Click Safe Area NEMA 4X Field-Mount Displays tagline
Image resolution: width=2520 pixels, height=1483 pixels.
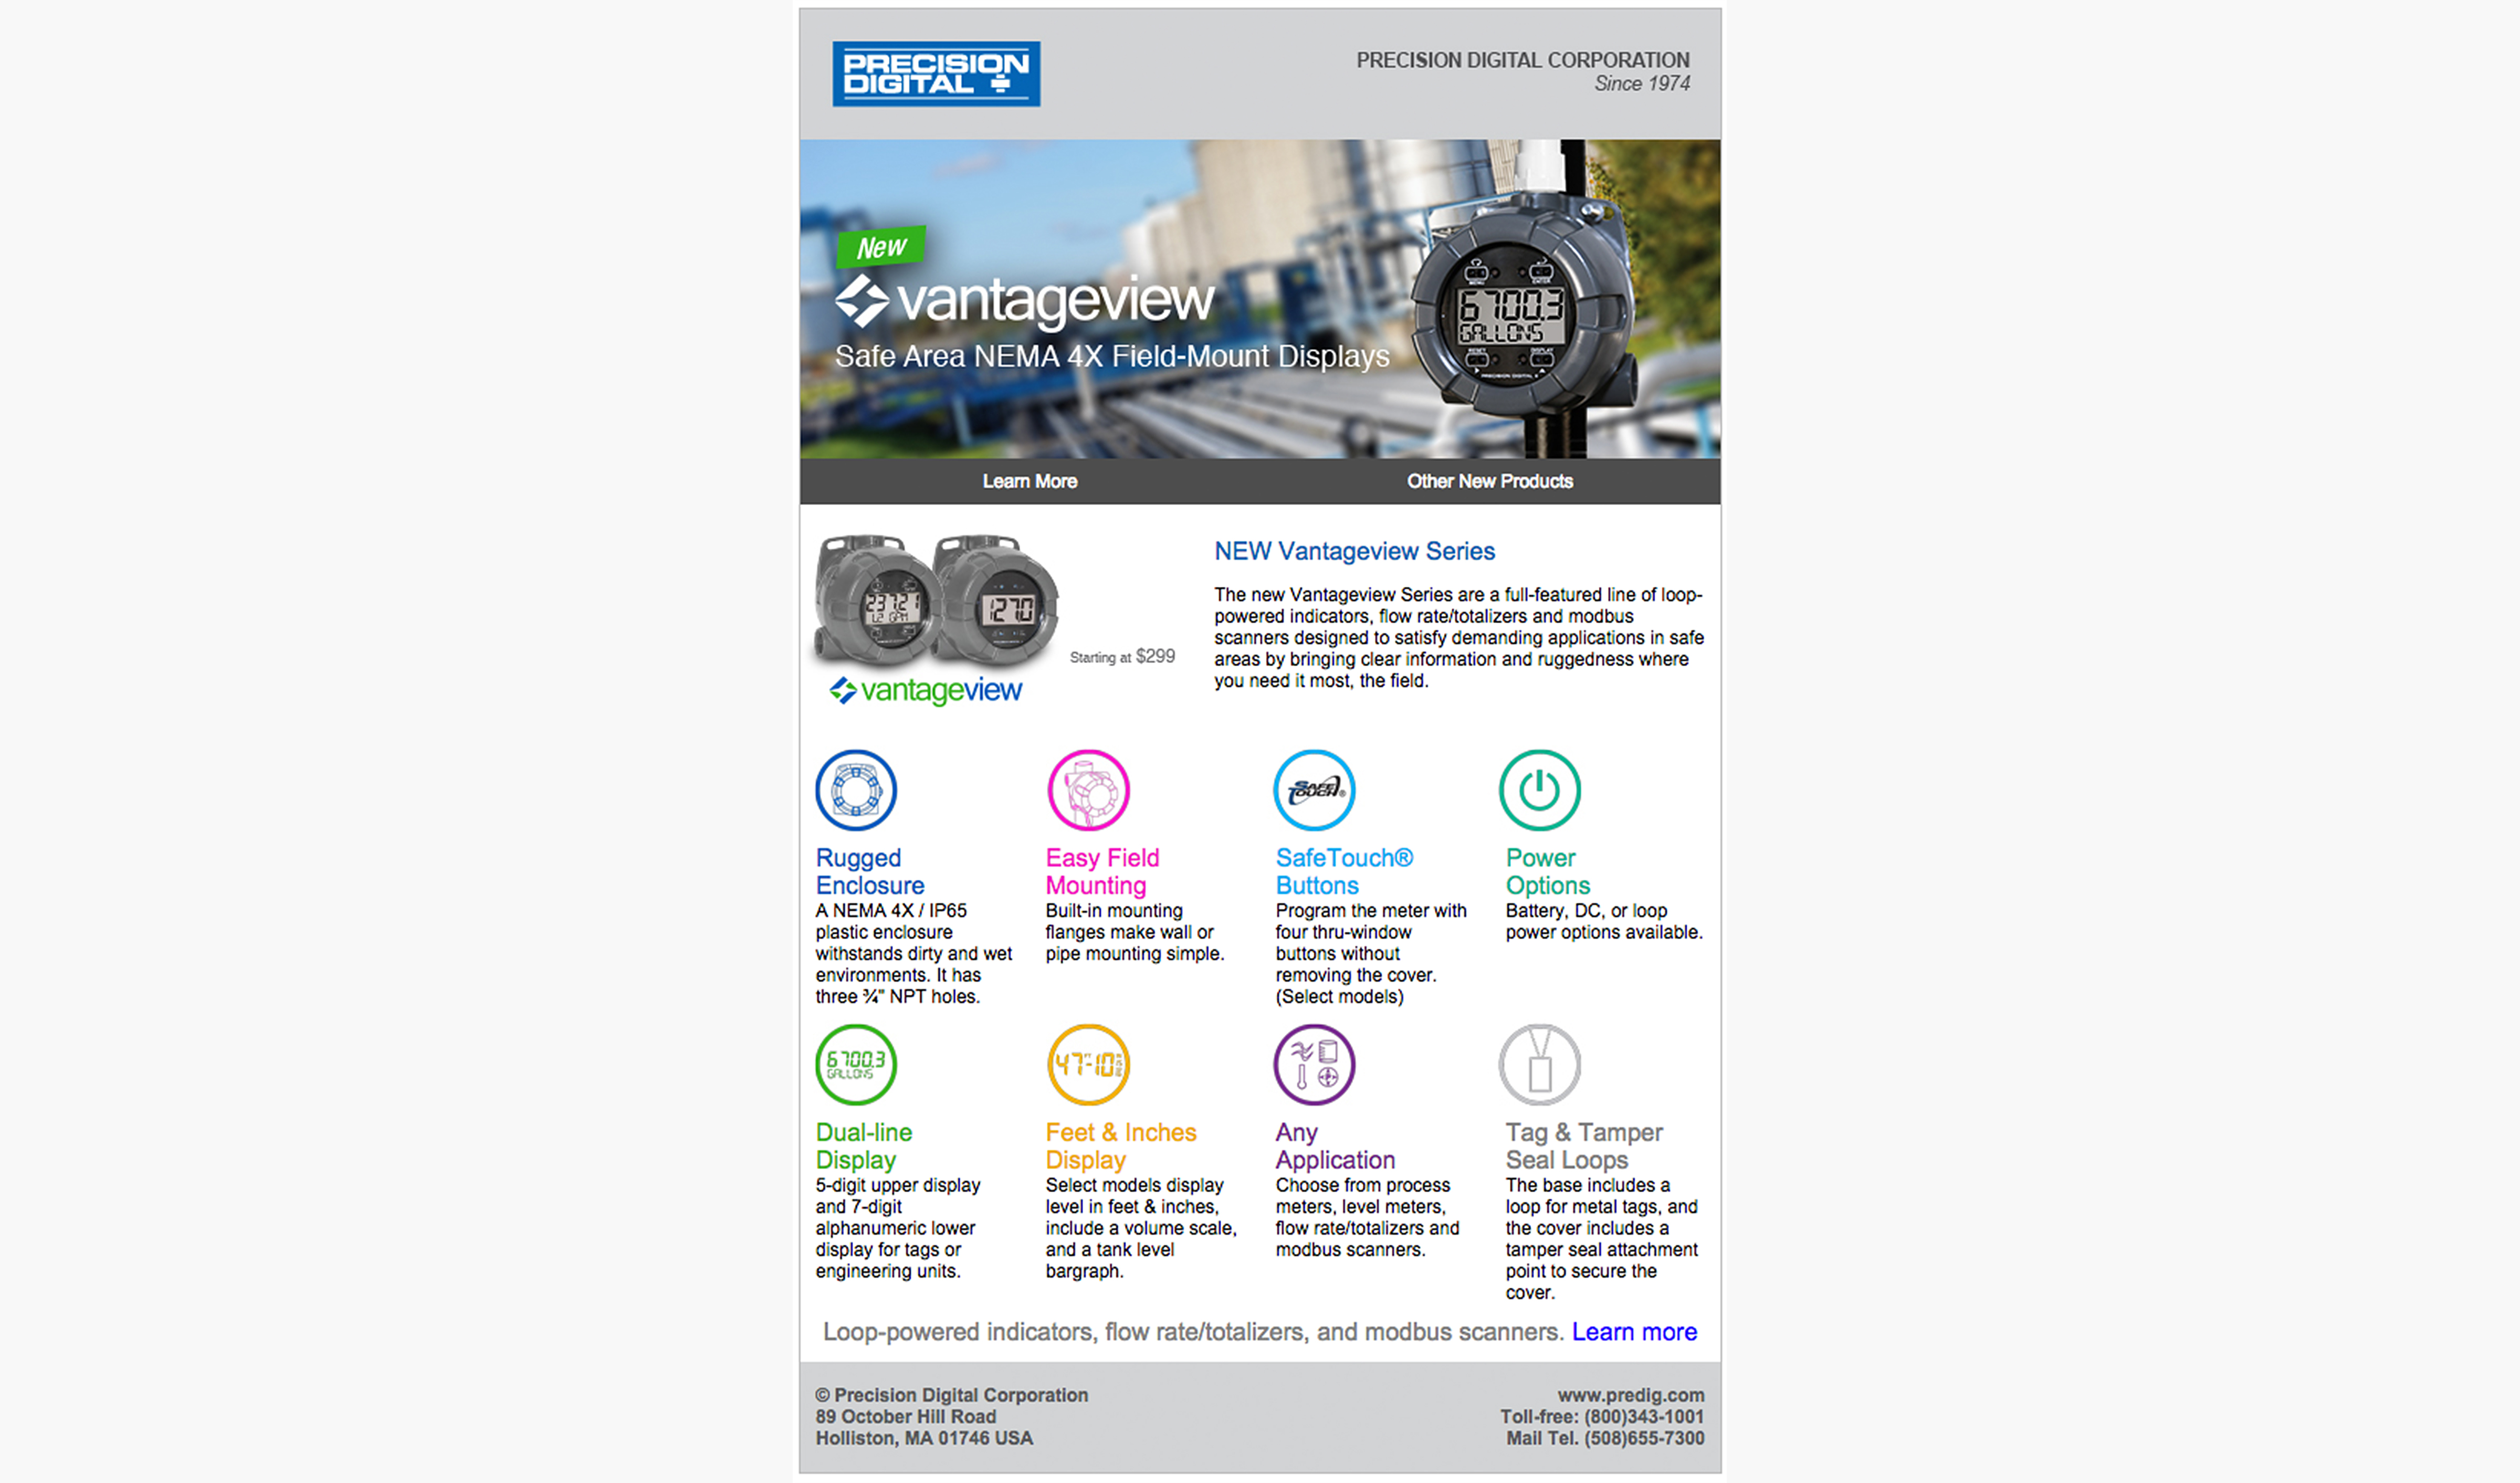pyautogui.click(x=1112, y=356)
